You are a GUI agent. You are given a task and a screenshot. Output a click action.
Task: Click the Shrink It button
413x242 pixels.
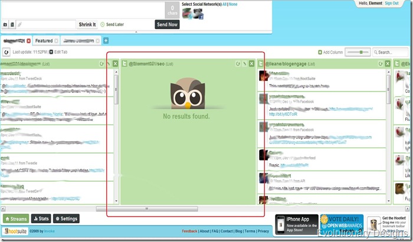[87, 25]
